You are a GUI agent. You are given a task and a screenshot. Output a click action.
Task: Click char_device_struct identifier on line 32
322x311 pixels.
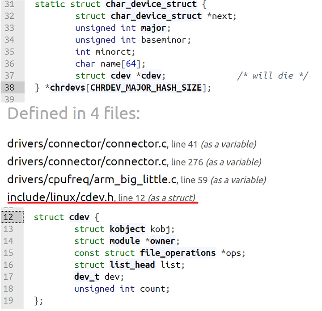(x=156, y=16)
